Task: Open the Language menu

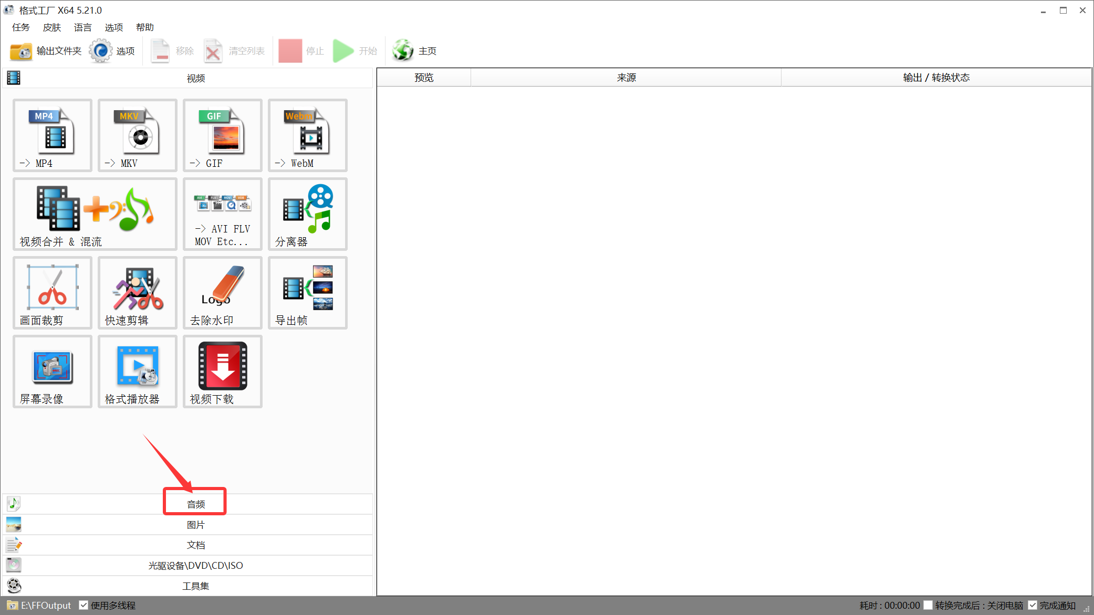Action: coord(82,27)
